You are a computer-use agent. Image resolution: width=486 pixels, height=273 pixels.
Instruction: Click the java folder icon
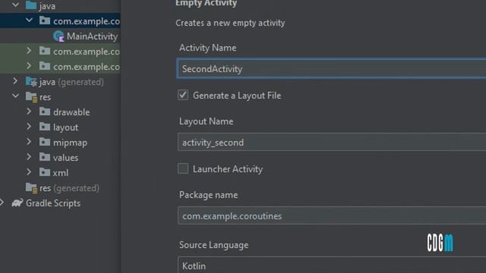click(x=31, y=5)
